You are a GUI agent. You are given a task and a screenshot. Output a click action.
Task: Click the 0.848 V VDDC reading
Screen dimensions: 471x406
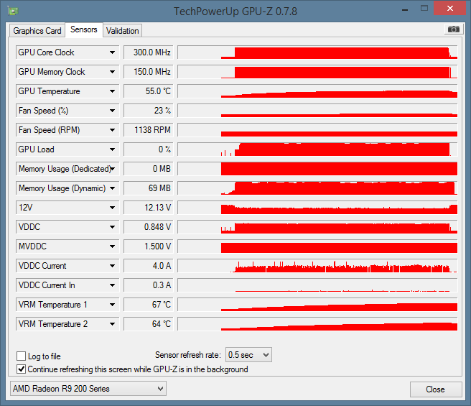click(149, 227)
